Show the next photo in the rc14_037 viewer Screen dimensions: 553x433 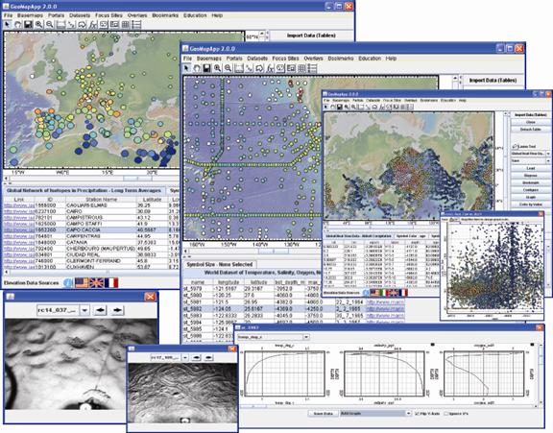[x=117, y=310]
